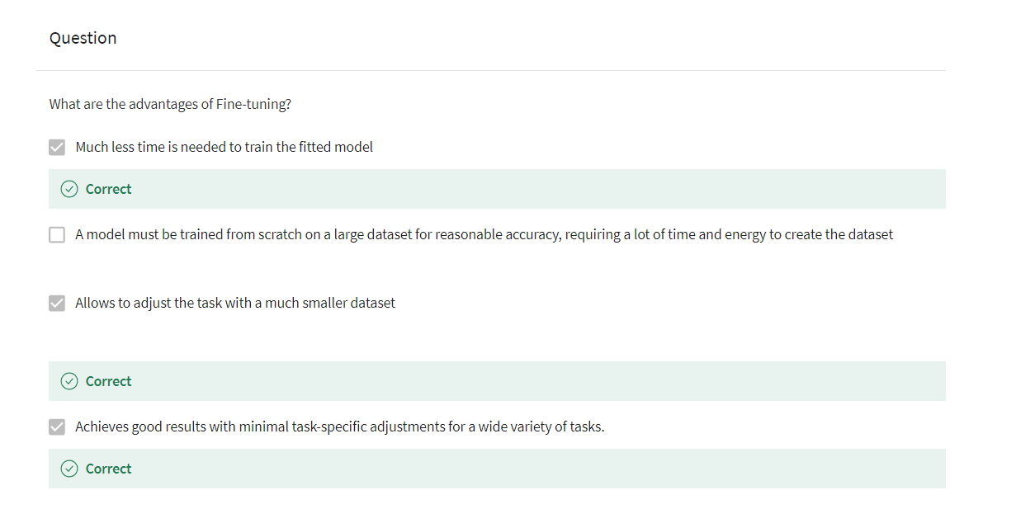Select label 'Allows to adjust the task with smaller dataset'
This screenshot has width=1016, height=509.
235,303
